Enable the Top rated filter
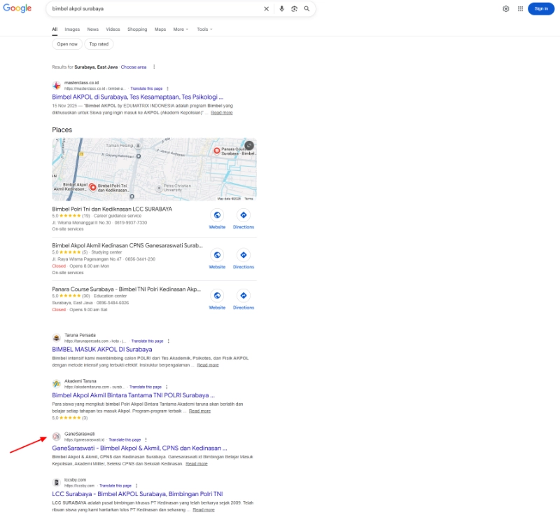 98,43
